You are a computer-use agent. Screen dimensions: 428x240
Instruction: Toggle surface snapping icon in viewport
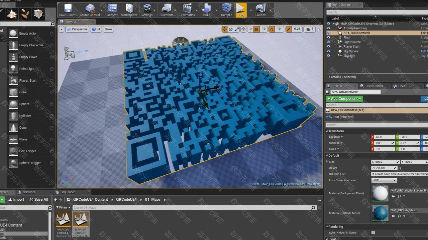coord(250,29)
